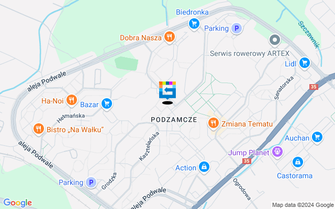Click the Ha-Noi restaurant marker

[72, 100]
